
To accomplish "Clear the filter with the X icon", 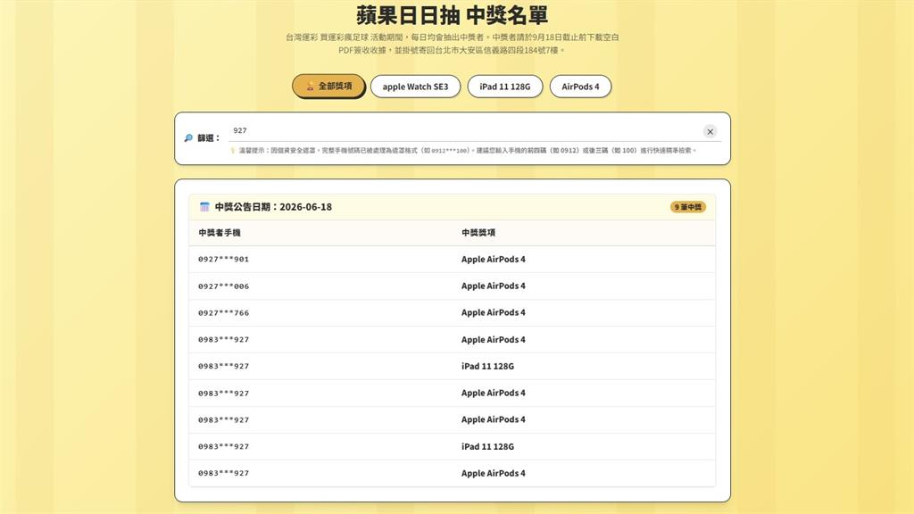I will 710,132.
